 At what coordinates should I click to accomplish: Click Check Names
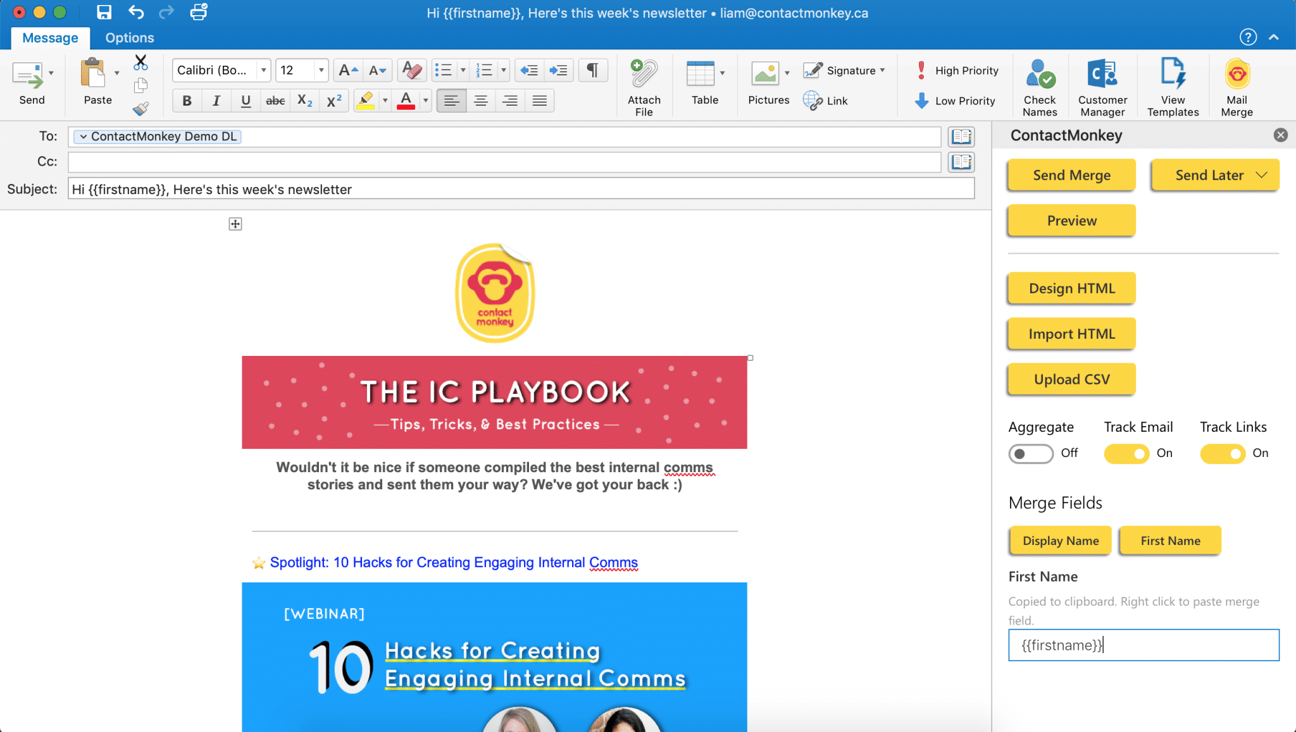[1040, 87]
